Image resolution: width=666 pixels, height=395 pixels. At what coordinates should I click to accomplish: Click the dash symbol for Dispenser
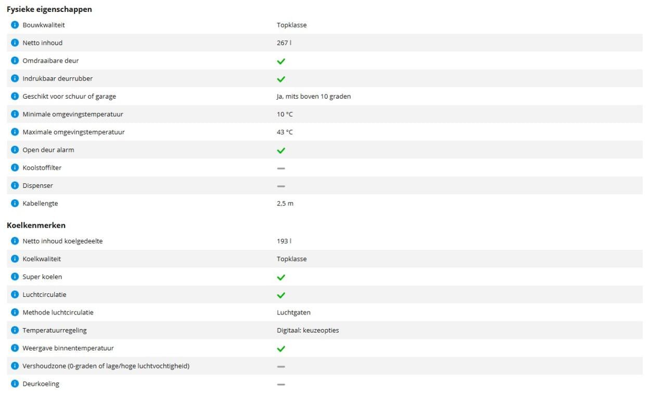click(x=281, y=185)
